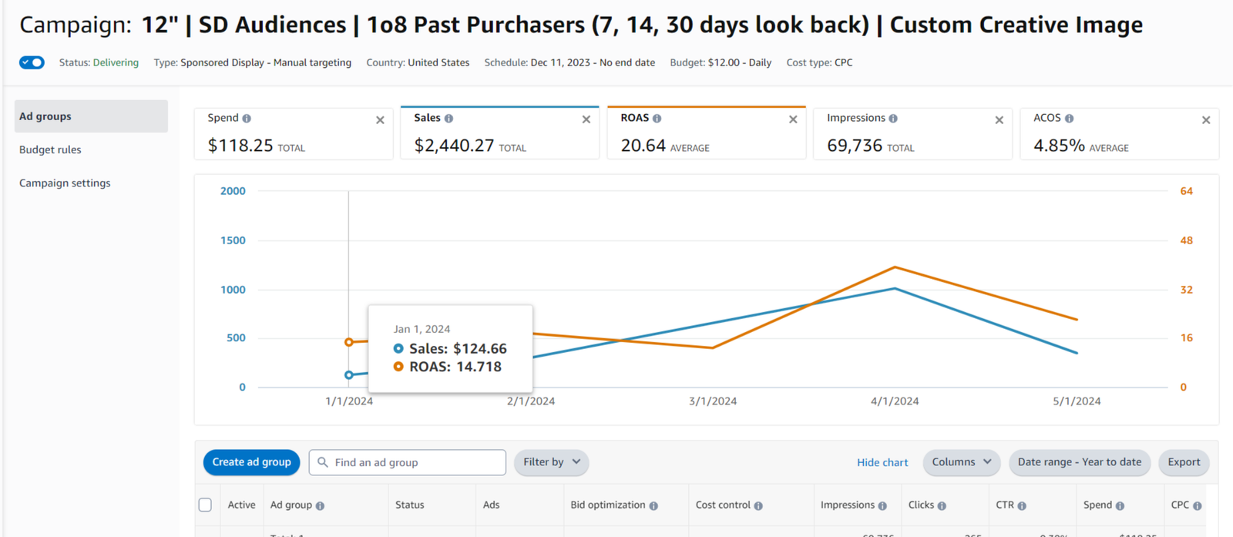Remove the Spend metric card
1233x537 pixels.
point(380,120)
